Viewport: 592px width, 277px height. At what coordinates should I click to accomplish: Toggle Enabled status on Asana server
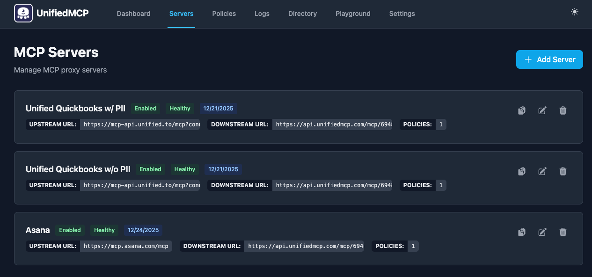tap(70, 230)
